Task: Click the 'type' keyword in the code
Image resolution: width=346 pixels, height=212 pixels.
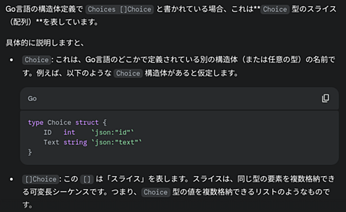Action: (x=35, y=122)
